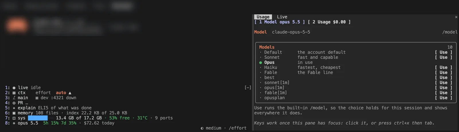Viewport: 459px width, 132px height.
Task: Click the 'fastest, cheapest' description
Action: [319, 68]
